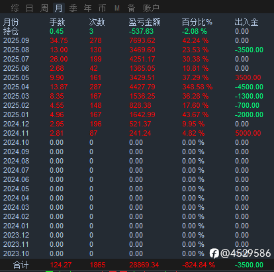Click the 月份 column header
The height and width of the screenshot is (272, 274).
pos(11,22)
